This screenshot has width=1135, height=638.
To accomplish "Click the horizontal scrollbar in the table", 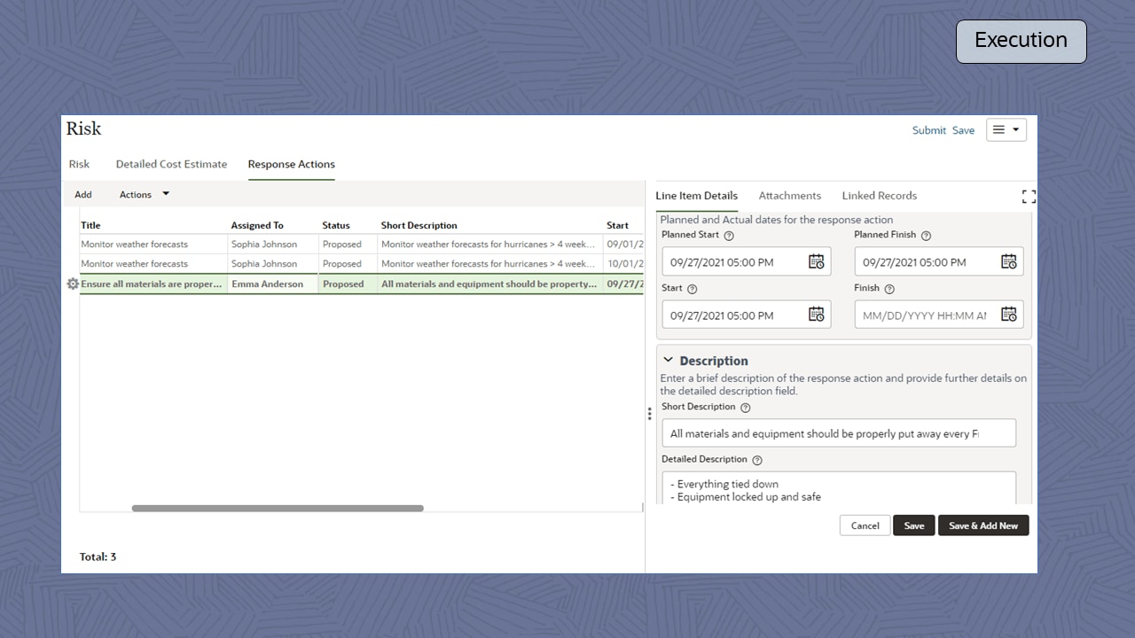I will coord(277,509).
